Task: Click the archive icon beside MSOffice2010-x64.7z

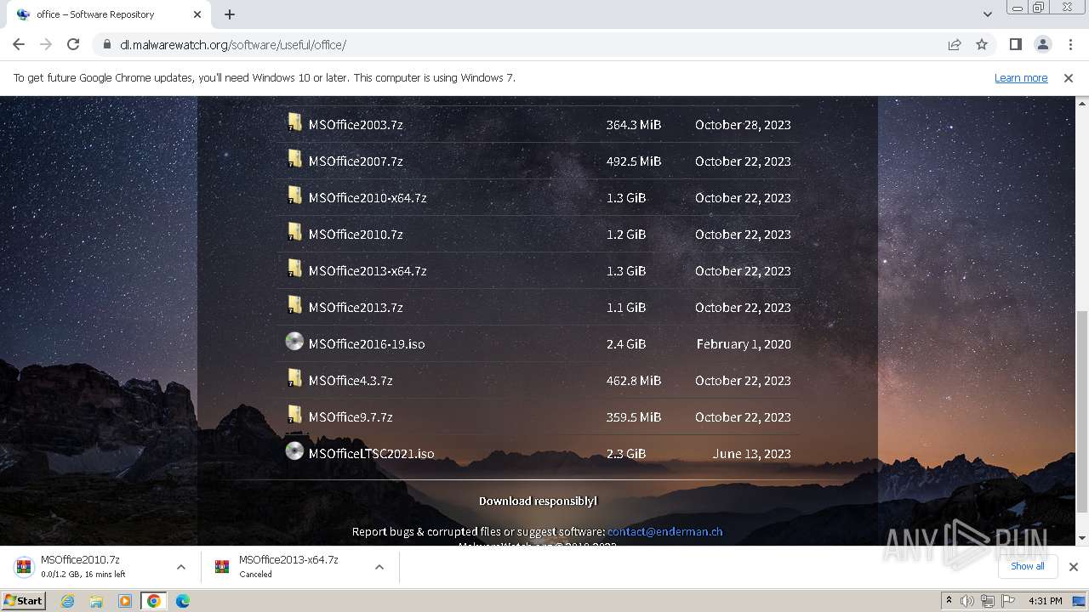Action: 294,195
